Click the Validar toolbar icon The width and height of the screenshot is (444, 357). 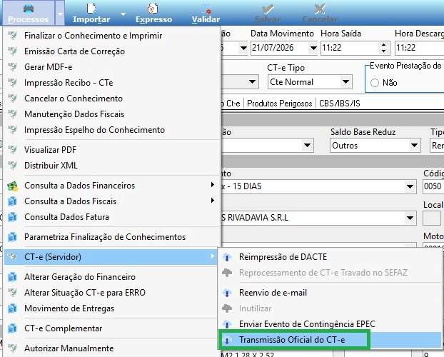(x=208, y=10)
